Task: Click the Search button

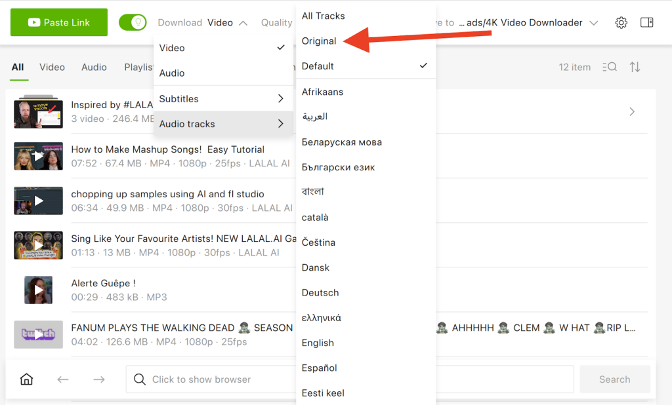Action: (x=614, y=379)
